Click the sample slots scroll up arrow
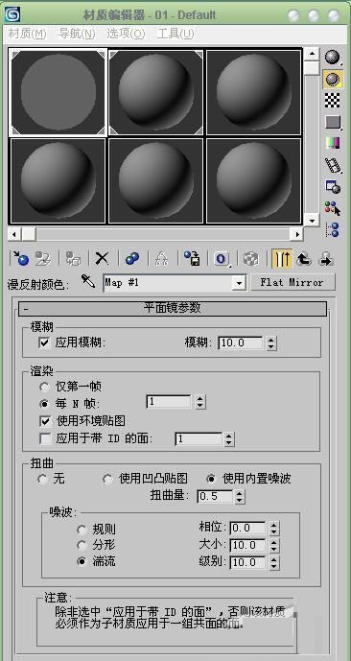Viewport: 351px width, 661px height. pos(312,54)
